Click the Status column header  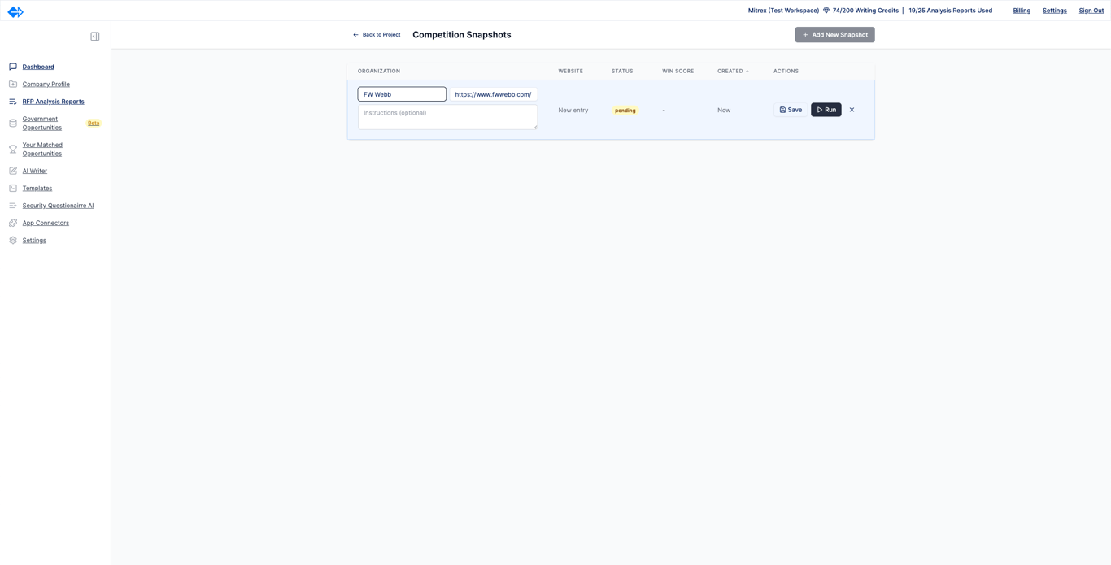coord(622,71)
